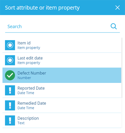This screenshot has width=125, height=133.
Task: Click the exclamation icon beside Description
Action: coord(10,120)
